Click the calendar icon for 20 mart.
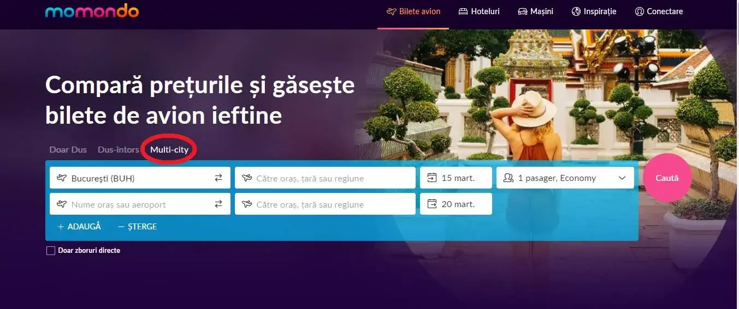Viewport: 739px width, 309px height. [432, 204]
